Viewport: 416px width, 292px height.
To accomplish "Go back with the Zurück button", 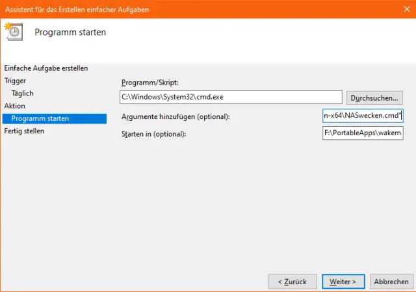I will click(x=292, y=282).
